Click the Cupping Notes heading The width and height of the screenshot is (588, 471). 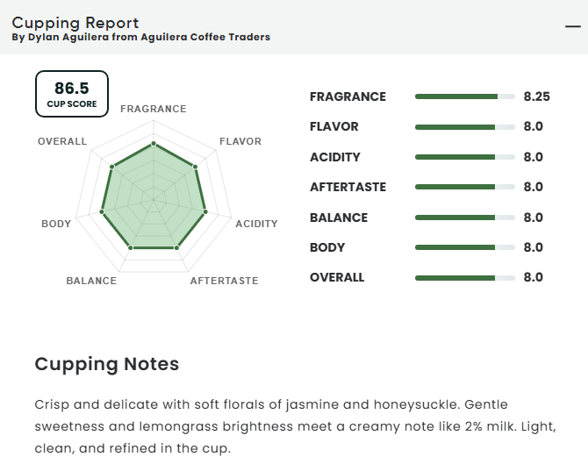tap(106, 363)
